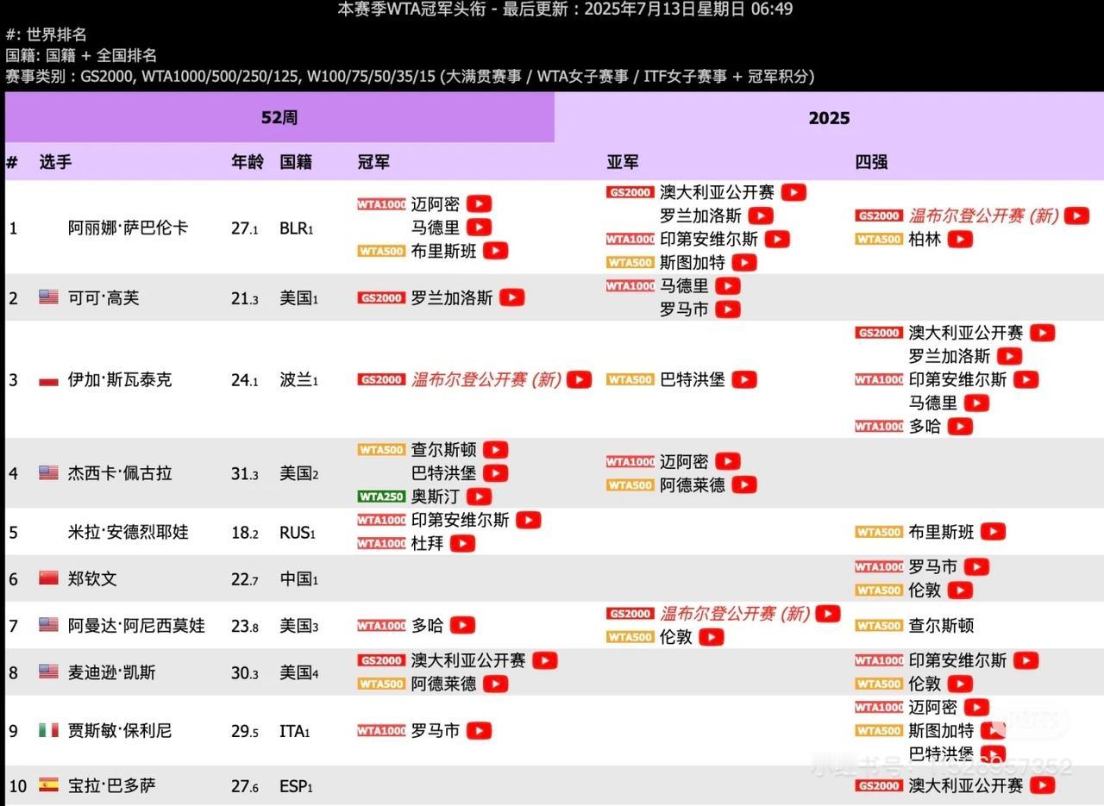Play YouTube video for Sabalenka's 温布尔登公开赛 semifinal
Viewport: 1104px width, 806px height.
[x=1076, y=216]
